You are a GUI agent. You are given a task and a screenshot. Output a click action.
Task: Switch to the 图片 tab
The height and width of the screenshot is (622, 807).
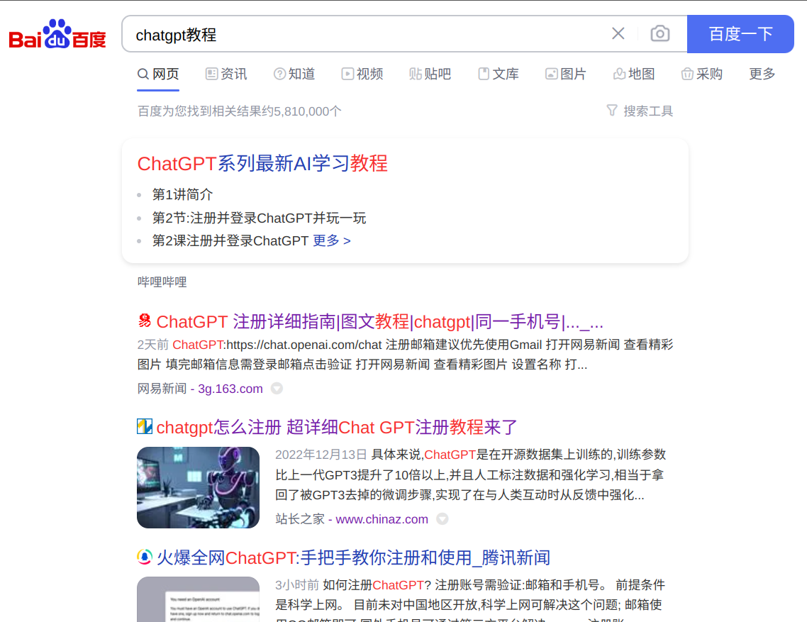tap(566, 74)
